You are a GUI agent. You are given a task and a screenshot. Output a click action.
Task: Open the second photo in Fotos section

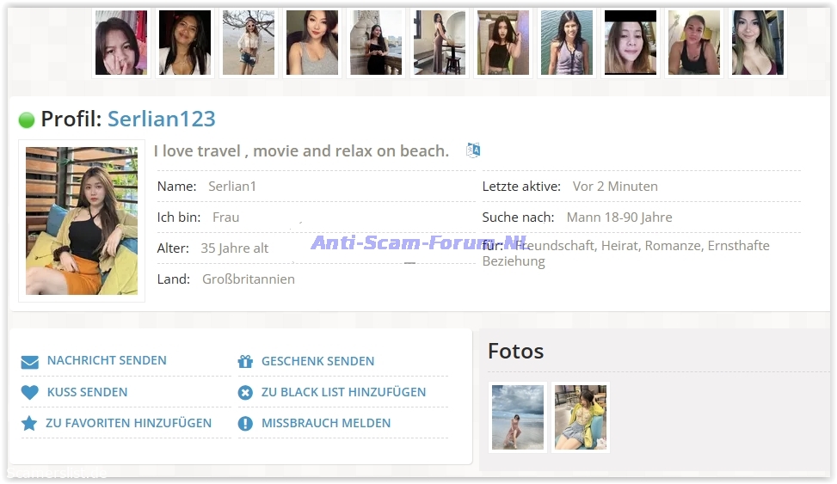pyautogui.click(x=581, y=417)
